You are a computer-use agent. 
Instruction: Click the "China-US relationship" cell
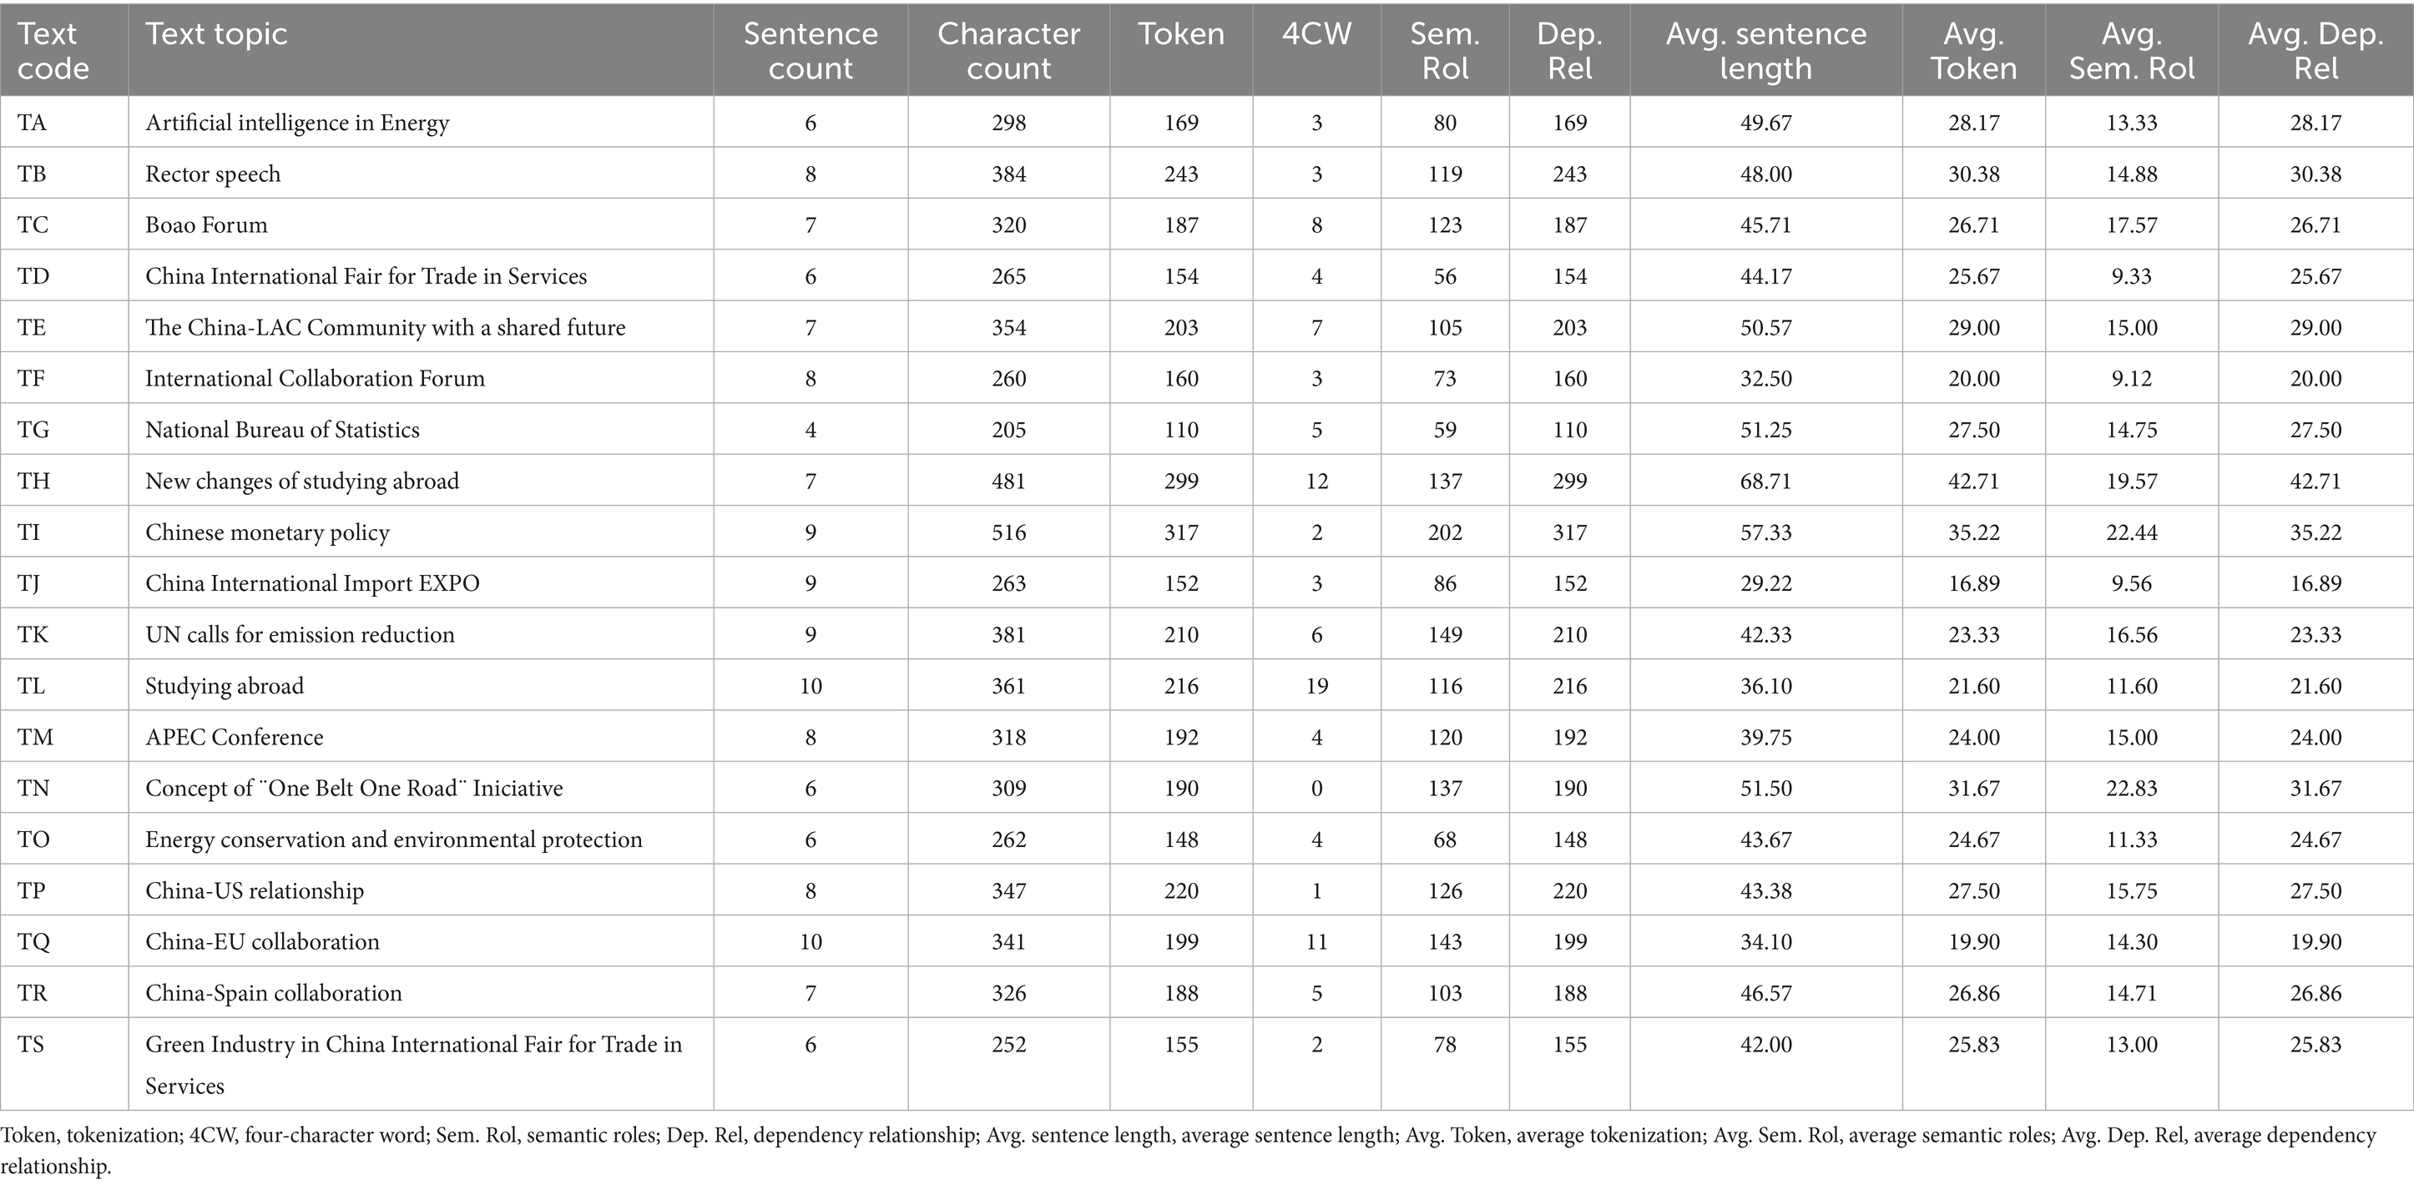254,891
